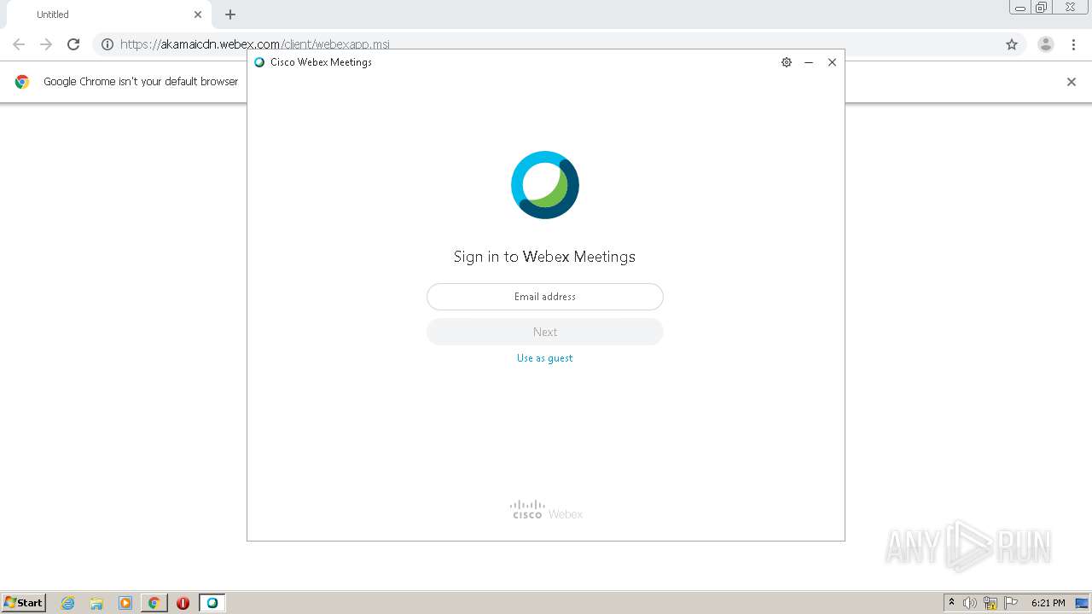This screenshot has width=1092, height=614.
Task: Minimize the Cisco Webex Meetings window
Action: coord(809,62)
